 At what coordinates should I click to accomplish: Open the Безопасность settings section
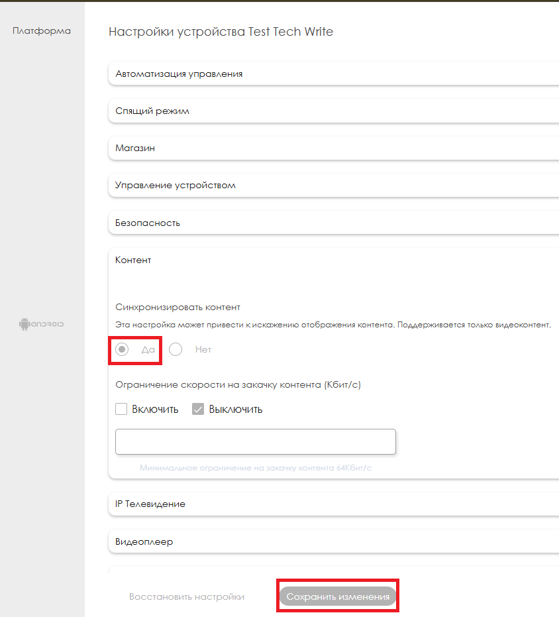pos(148,223)
